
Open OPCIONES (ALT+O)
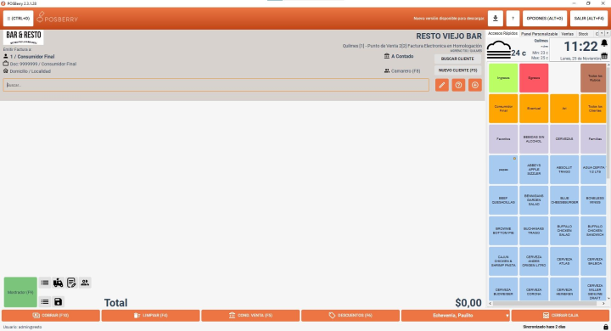pos(544,19)
